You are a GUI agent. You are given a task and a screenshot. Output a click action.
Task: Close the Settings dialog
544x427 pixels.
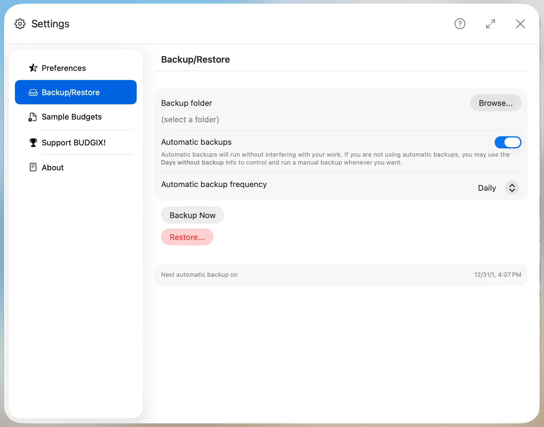tap(520, 24)
